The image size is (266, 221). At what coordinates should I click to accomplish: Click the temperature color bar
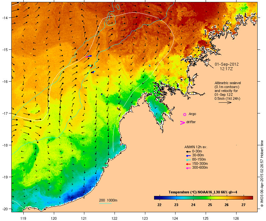(x=204, y=198)
